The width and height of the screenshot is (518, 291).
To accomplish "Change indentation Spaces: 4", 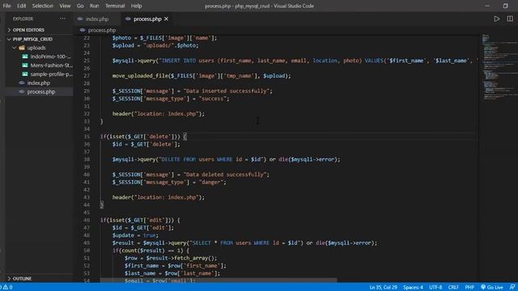I will 413,288.
